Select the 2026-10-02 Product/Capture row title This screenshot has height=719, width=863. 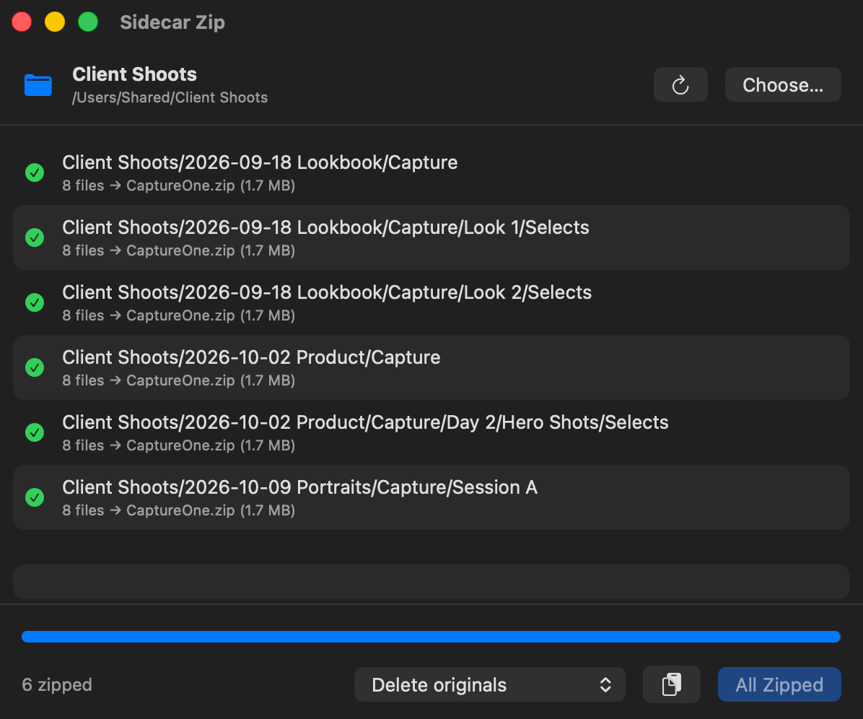click(251, 357)
